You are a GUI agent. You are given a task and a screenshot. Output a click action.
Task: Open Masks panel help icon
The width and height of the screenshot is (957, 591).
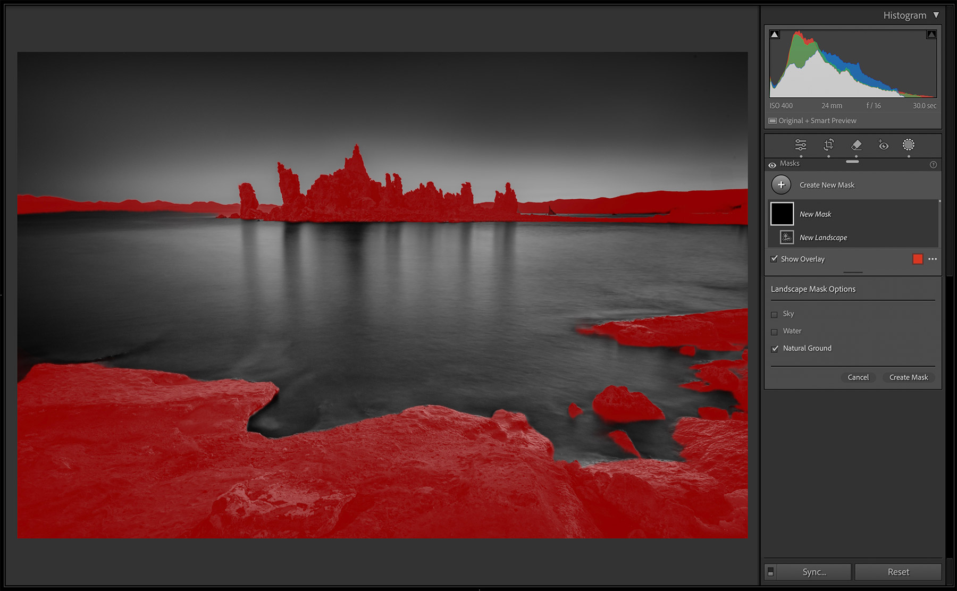(x=933, y=165)
